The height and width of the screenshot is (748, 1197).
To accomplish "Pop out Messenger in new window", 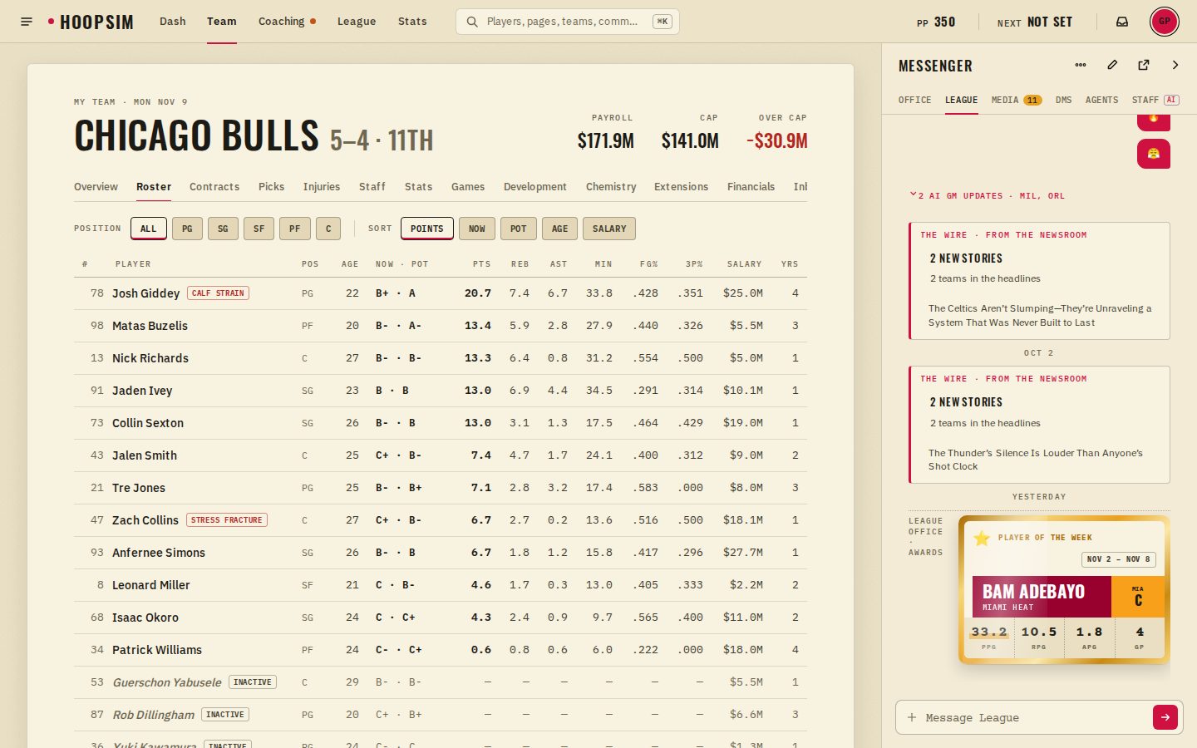I will 1144,65.
